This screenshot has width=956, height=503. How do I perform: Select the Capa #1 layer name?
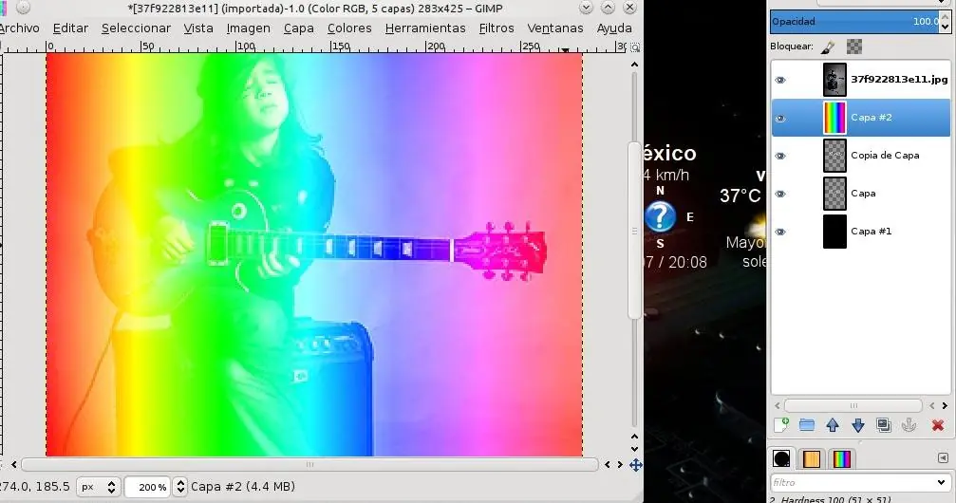(x=871, y=231)
